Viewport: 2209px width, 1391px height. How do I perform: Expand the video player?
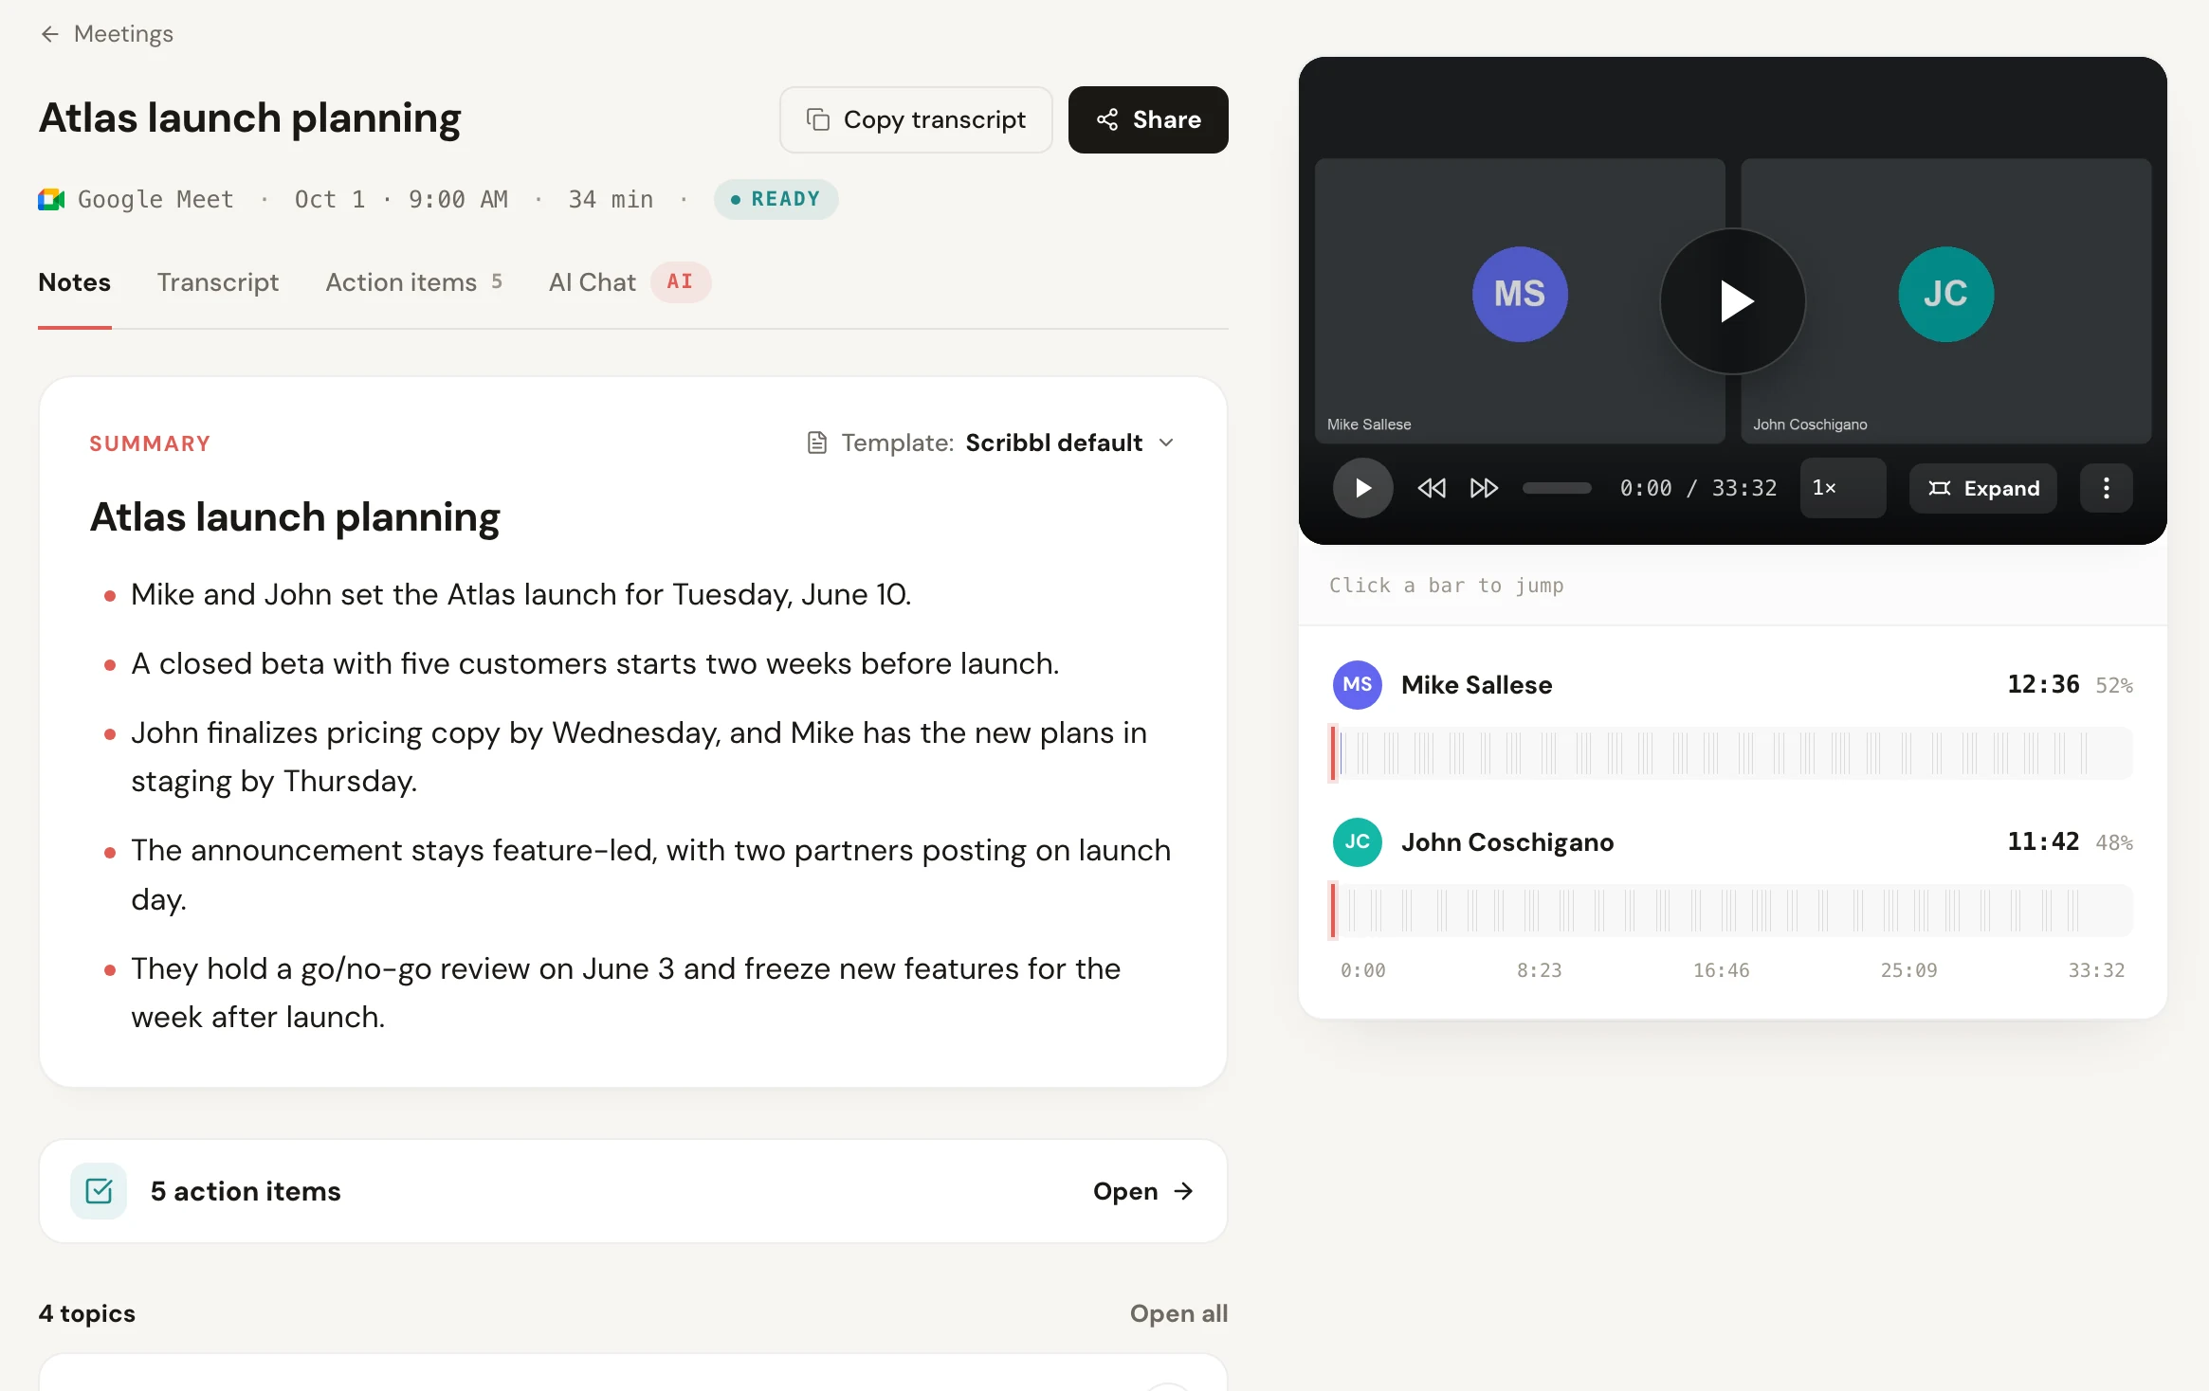[1983, 488]
